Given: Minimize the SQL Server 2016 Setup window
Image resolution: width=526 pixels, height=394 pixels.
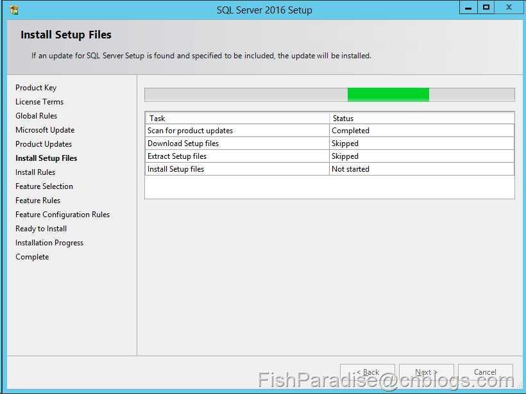Looking at the screenshot, I should click(x=468, y=8).
